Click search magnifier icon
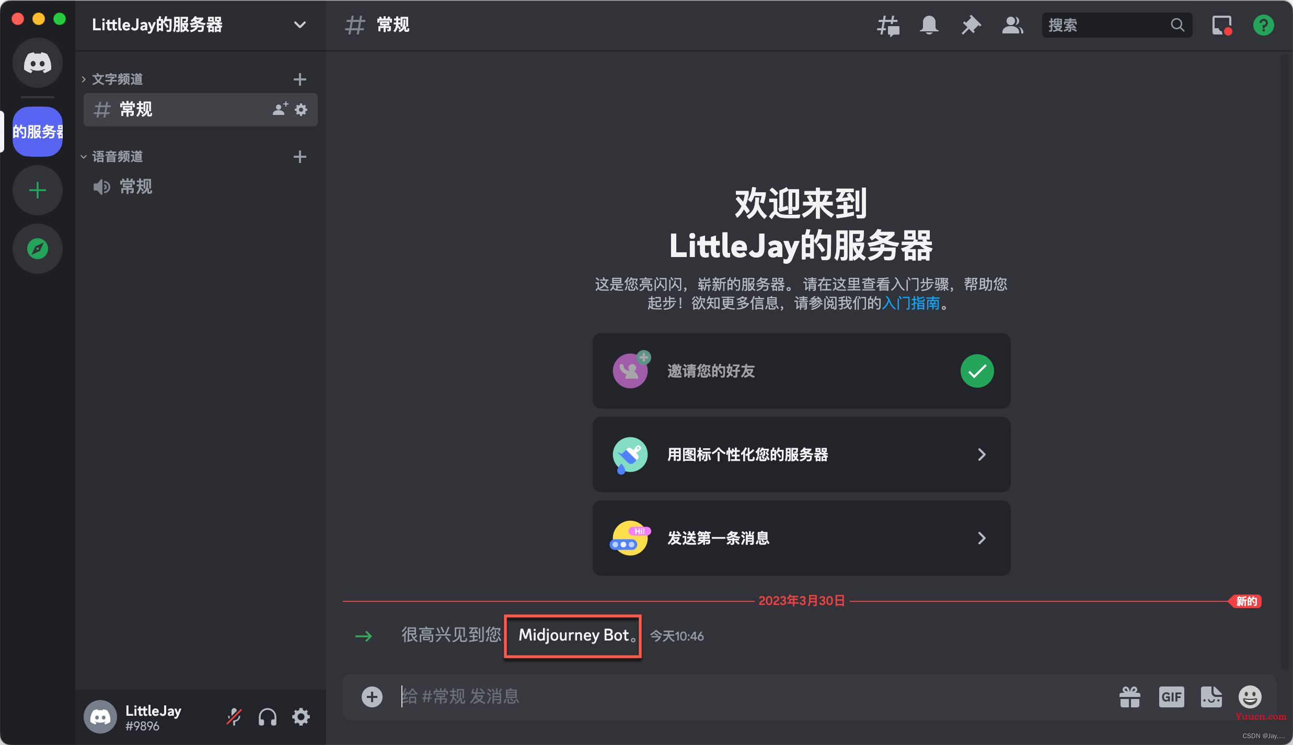This screenshot has width=1293, height=745. (1177, 25)
